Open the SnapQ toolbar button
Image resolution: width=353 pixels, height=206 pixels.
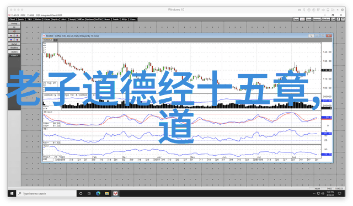[72, 19]
